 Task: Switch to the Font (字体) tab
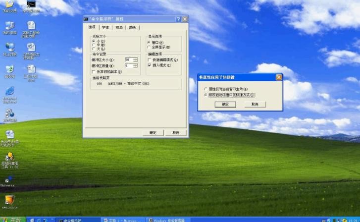click(105, 27)
